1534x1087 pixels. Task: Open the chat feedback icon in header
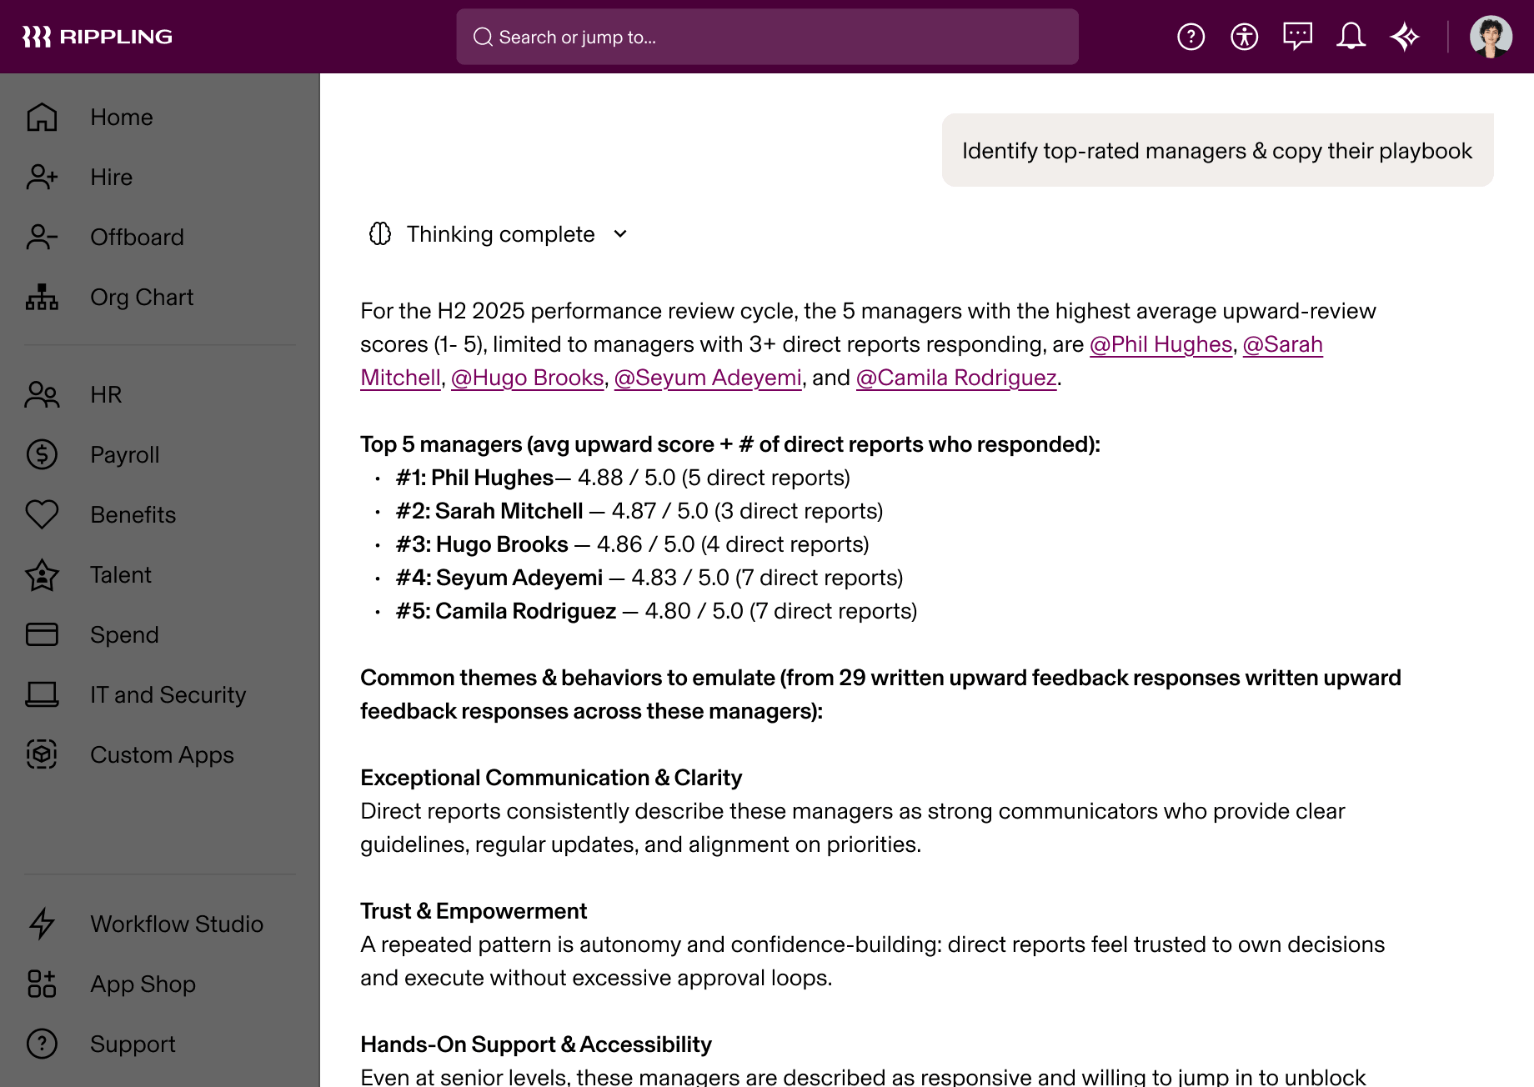(x=1297, y=37)
